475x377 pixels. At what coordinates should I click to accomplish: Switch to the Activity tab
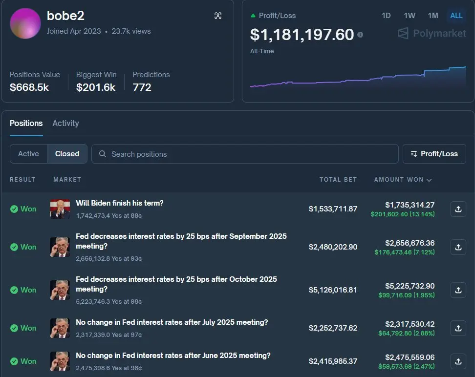[65, 123]
